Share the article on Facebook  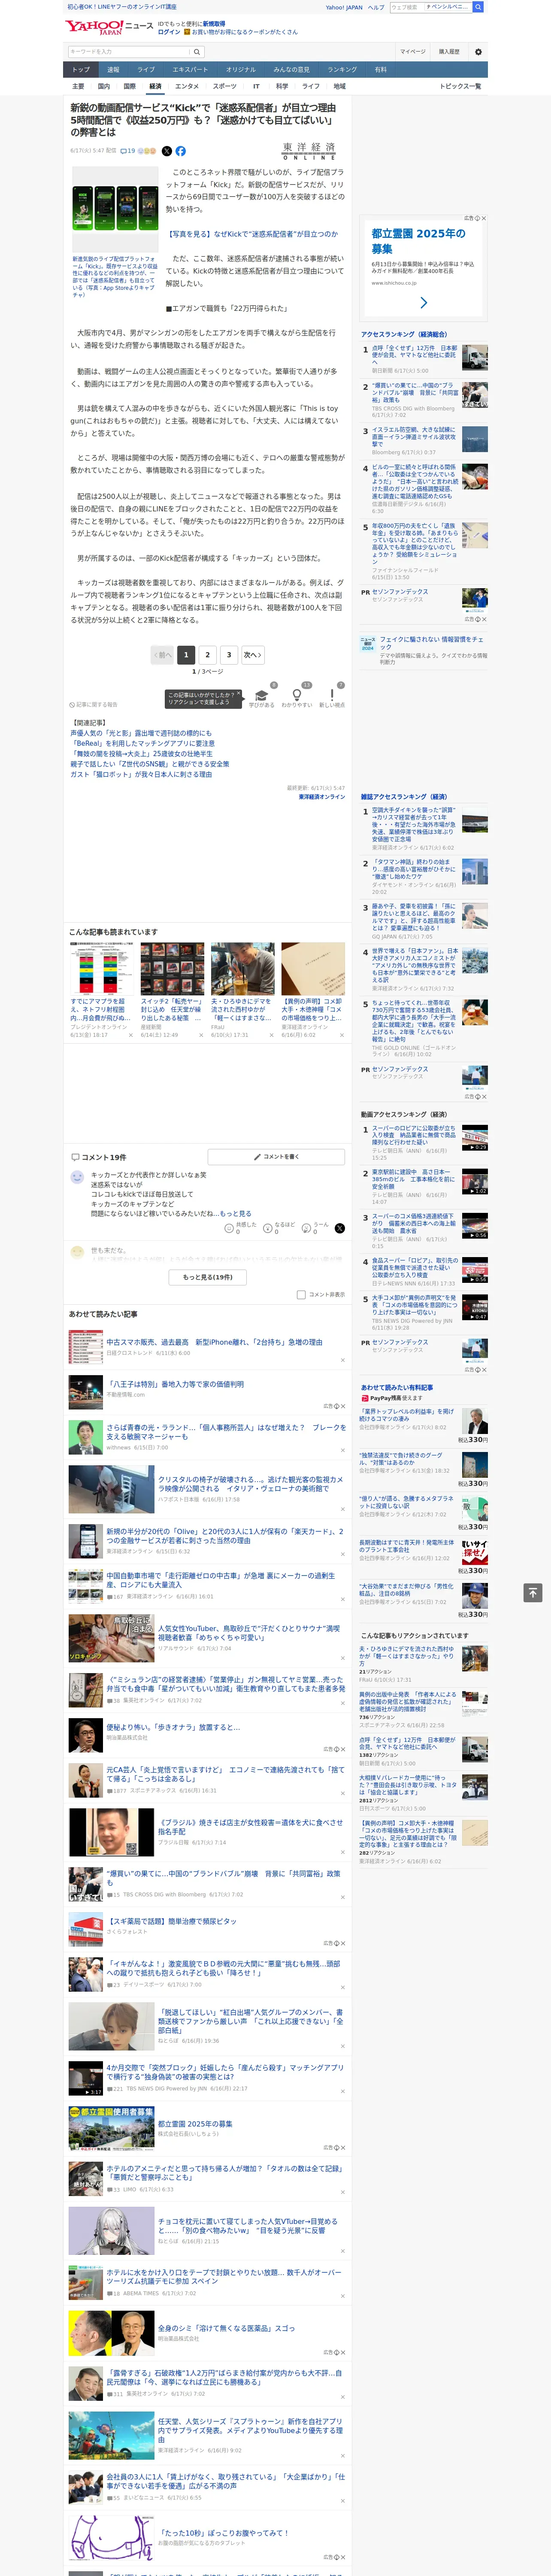(181, 151)
